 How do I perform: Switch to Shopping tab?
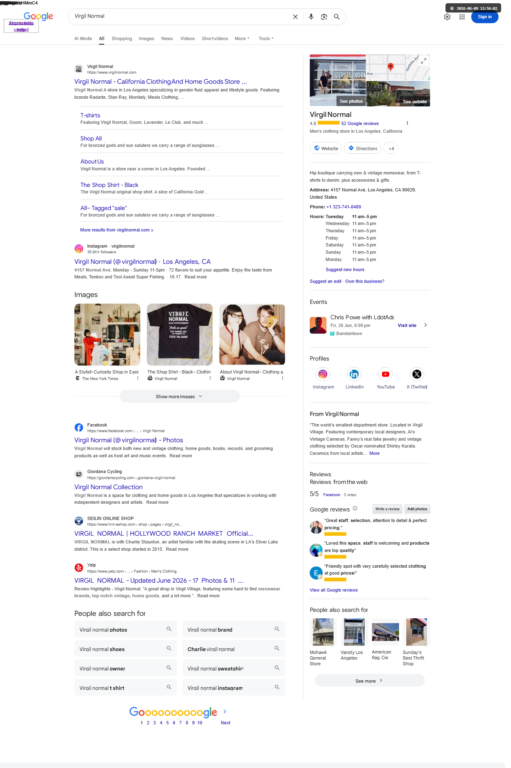click(x=122, y=38)
